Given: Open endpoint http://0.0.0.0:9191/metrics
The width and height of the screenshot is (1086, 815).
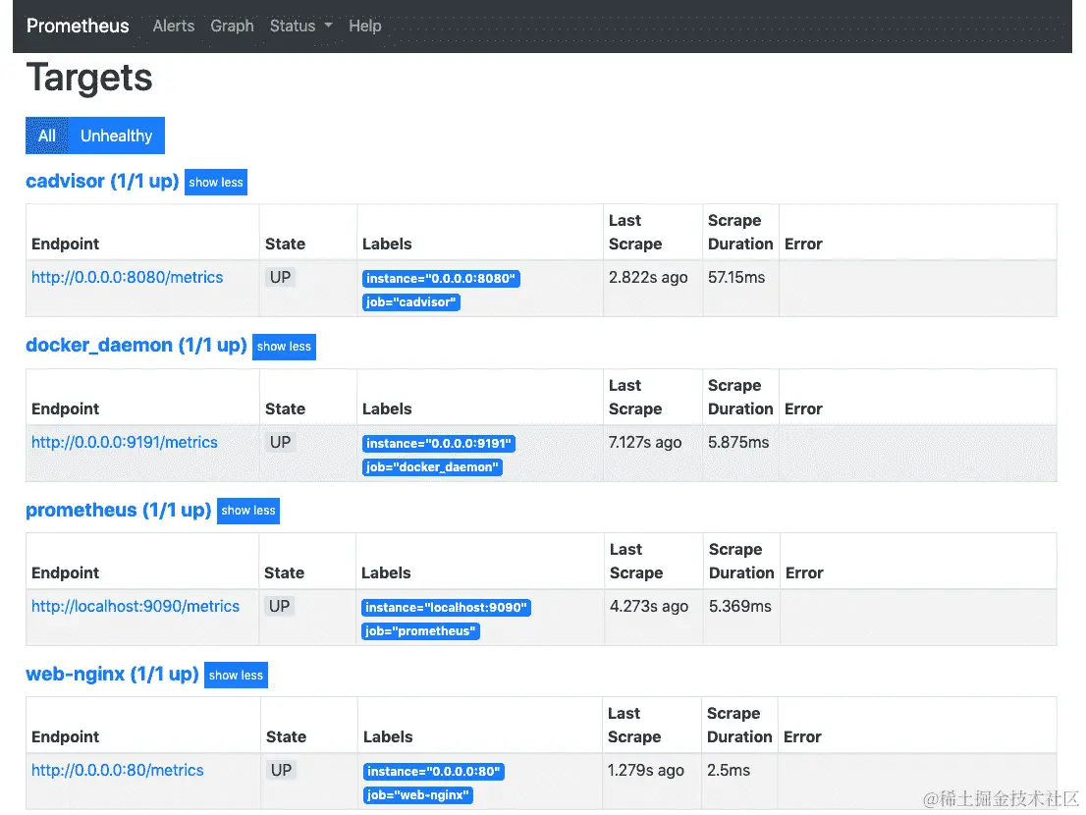Looking at the screenshot, I should coord(125,442).
